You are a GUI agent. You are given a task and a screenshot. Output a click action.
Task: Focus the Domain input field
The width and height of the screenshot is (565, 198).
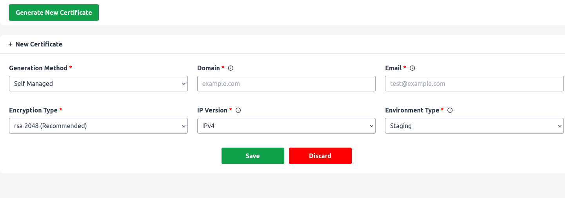click(x=286, y=84)
